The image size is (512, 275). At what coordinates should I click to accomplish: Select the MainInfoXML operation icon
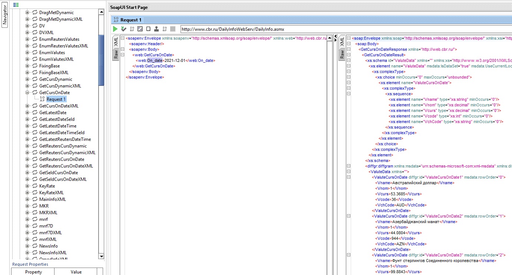(x=35, y=199)
